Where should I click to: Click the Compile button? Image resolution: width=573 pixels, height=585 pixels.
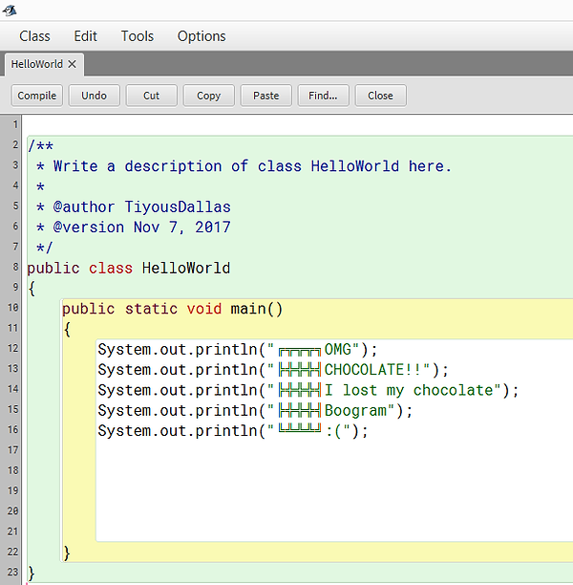[37, 96]
